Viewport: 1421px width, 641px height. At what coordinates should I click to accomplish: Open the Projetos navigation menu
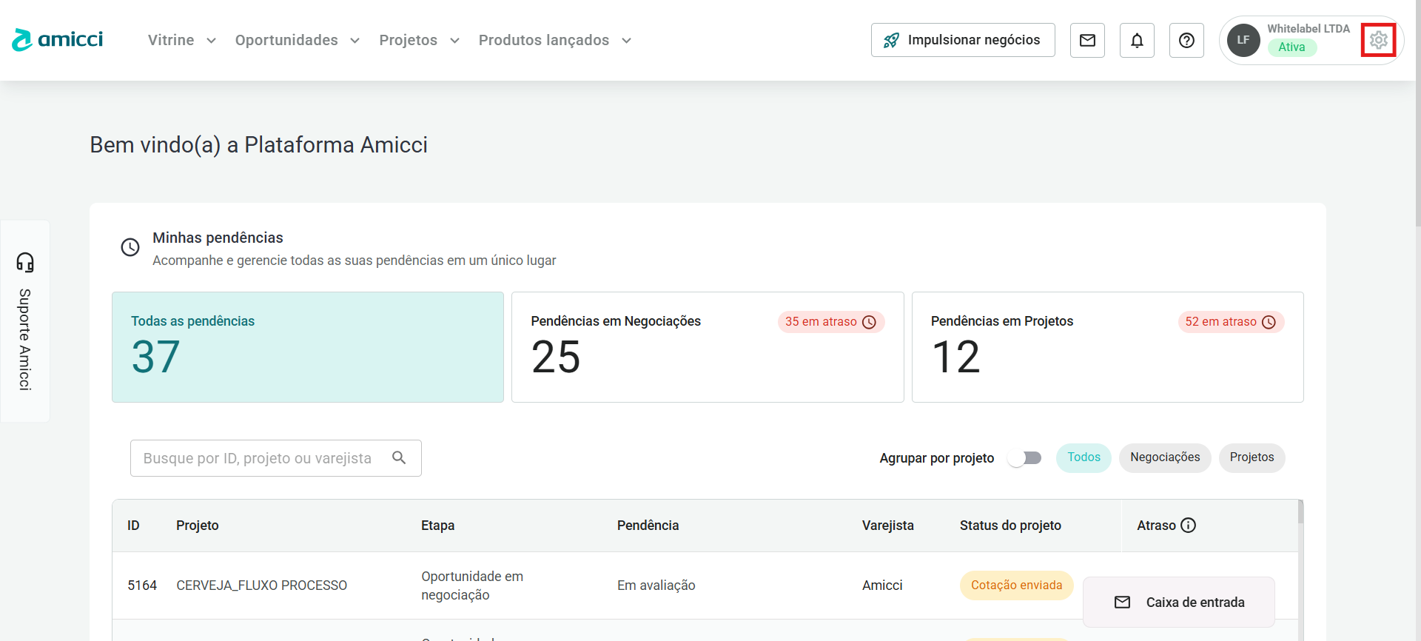tap(419, 40)
